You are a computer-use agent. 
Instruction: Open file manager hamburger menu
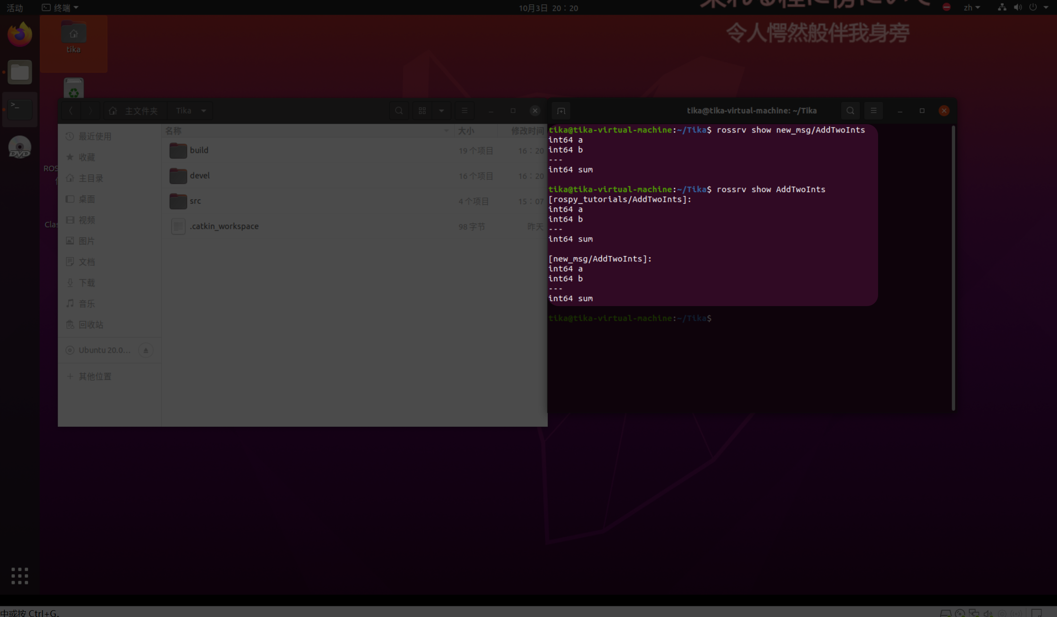(x=464, y=111)
